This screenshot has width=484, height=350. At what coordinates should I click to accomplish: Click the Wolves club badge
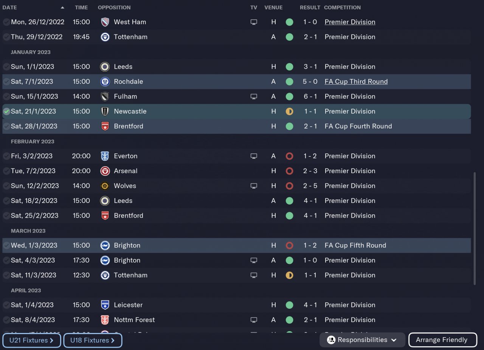point(105,186)
